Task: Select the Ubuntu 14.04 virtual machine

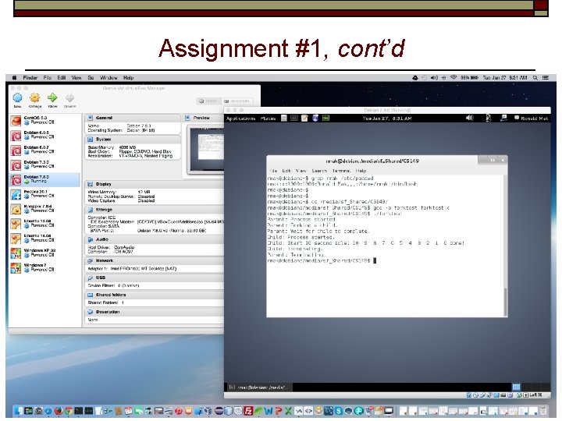Action: 44,239
